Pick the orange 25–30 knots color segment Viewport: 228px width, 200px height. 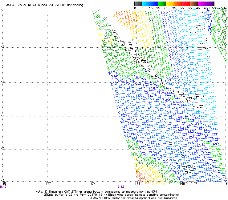click(178, 4)
